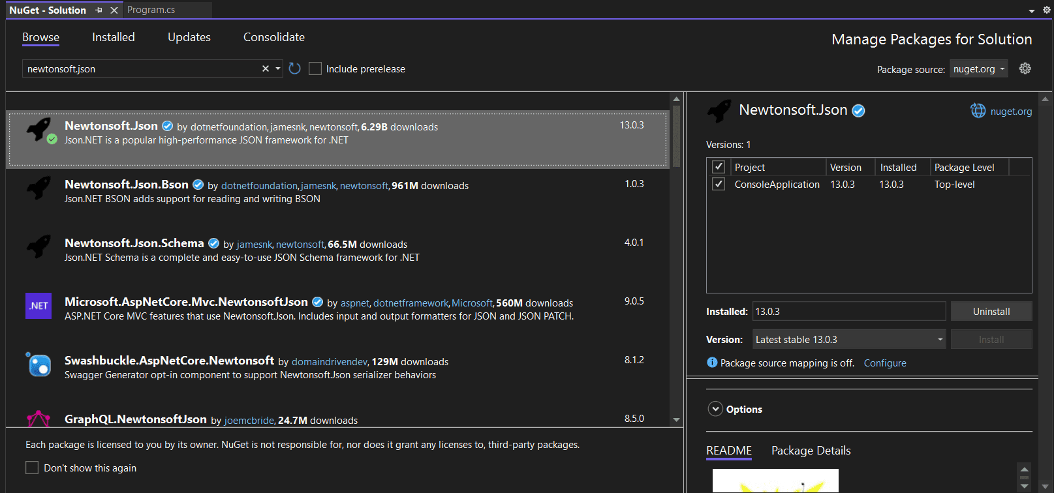Screen dimensions: 1054x493
Task: Click the Install button
Action: click(991, 339)
